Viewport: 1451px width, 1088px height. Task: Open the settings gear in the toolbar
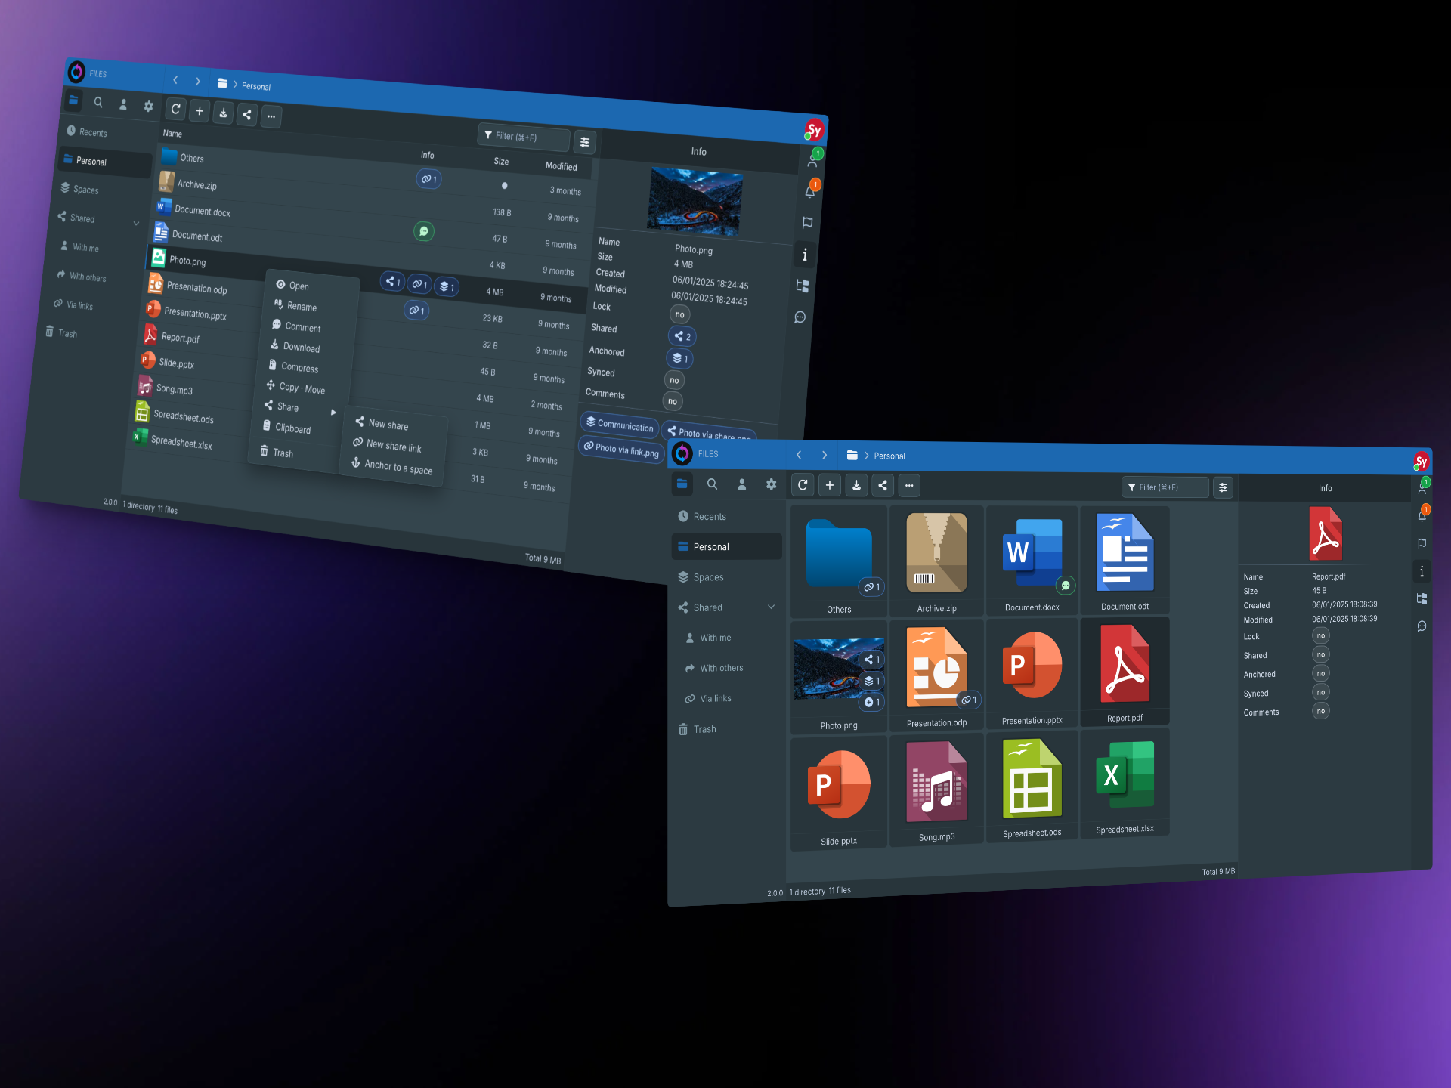[771, 484]
